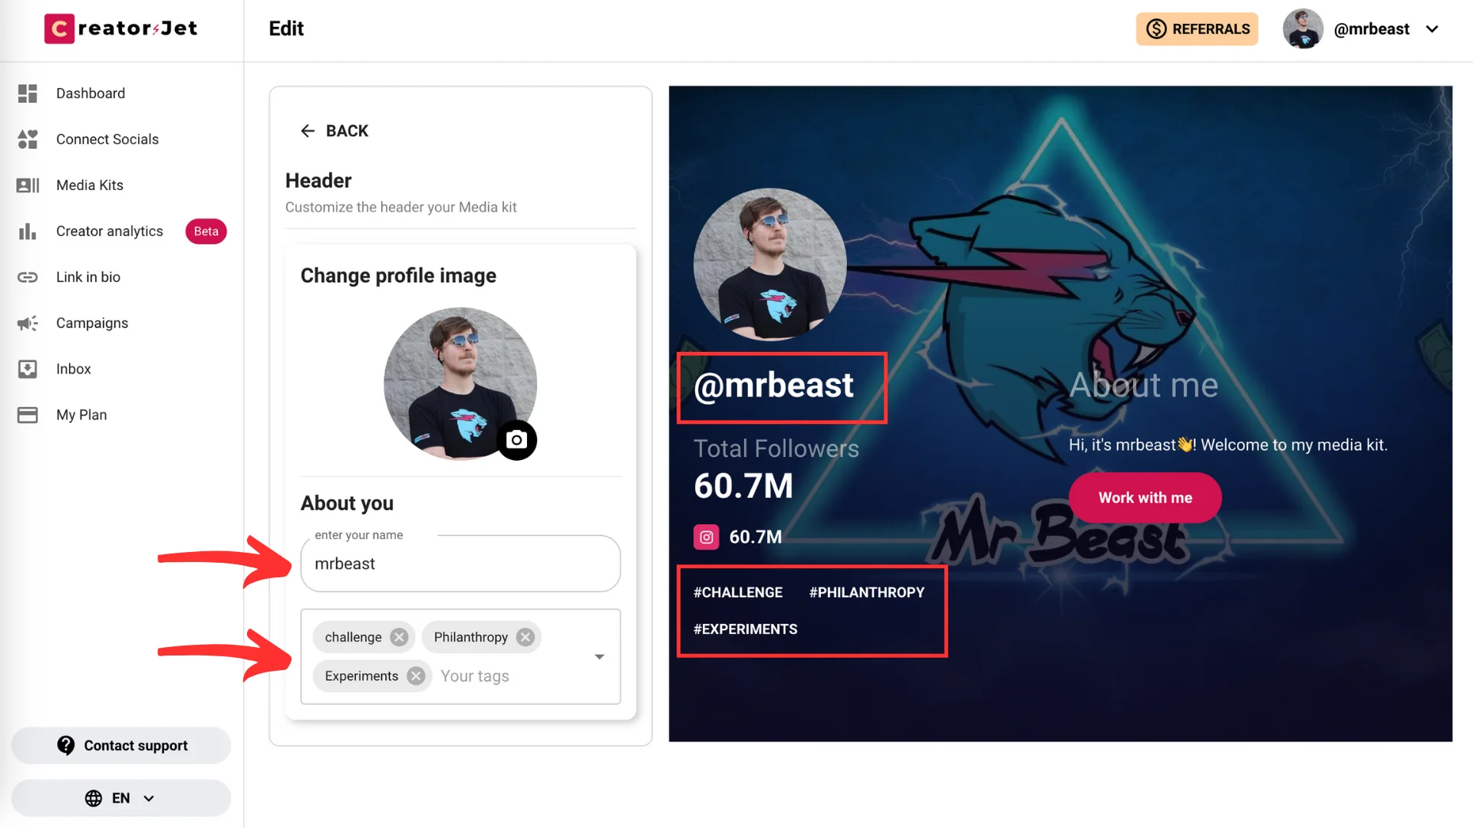Expand the EN language selector

120,797
